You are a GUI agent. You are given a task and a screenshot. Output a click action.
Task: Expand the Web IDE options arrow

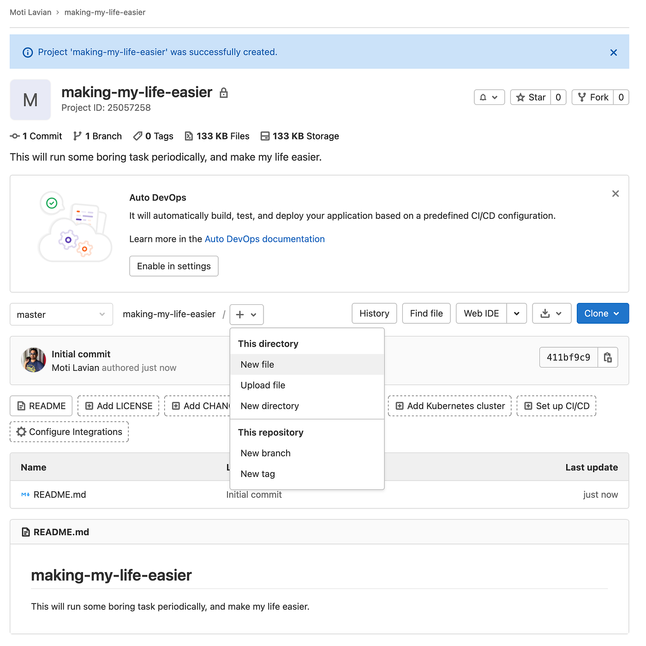(517, 314)
